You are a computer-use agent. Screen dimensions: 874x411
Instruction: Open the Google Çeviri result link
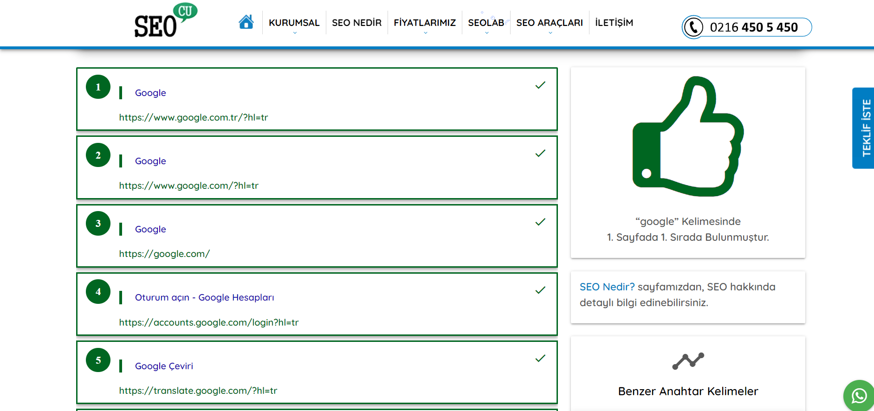[x=164, y=366]
